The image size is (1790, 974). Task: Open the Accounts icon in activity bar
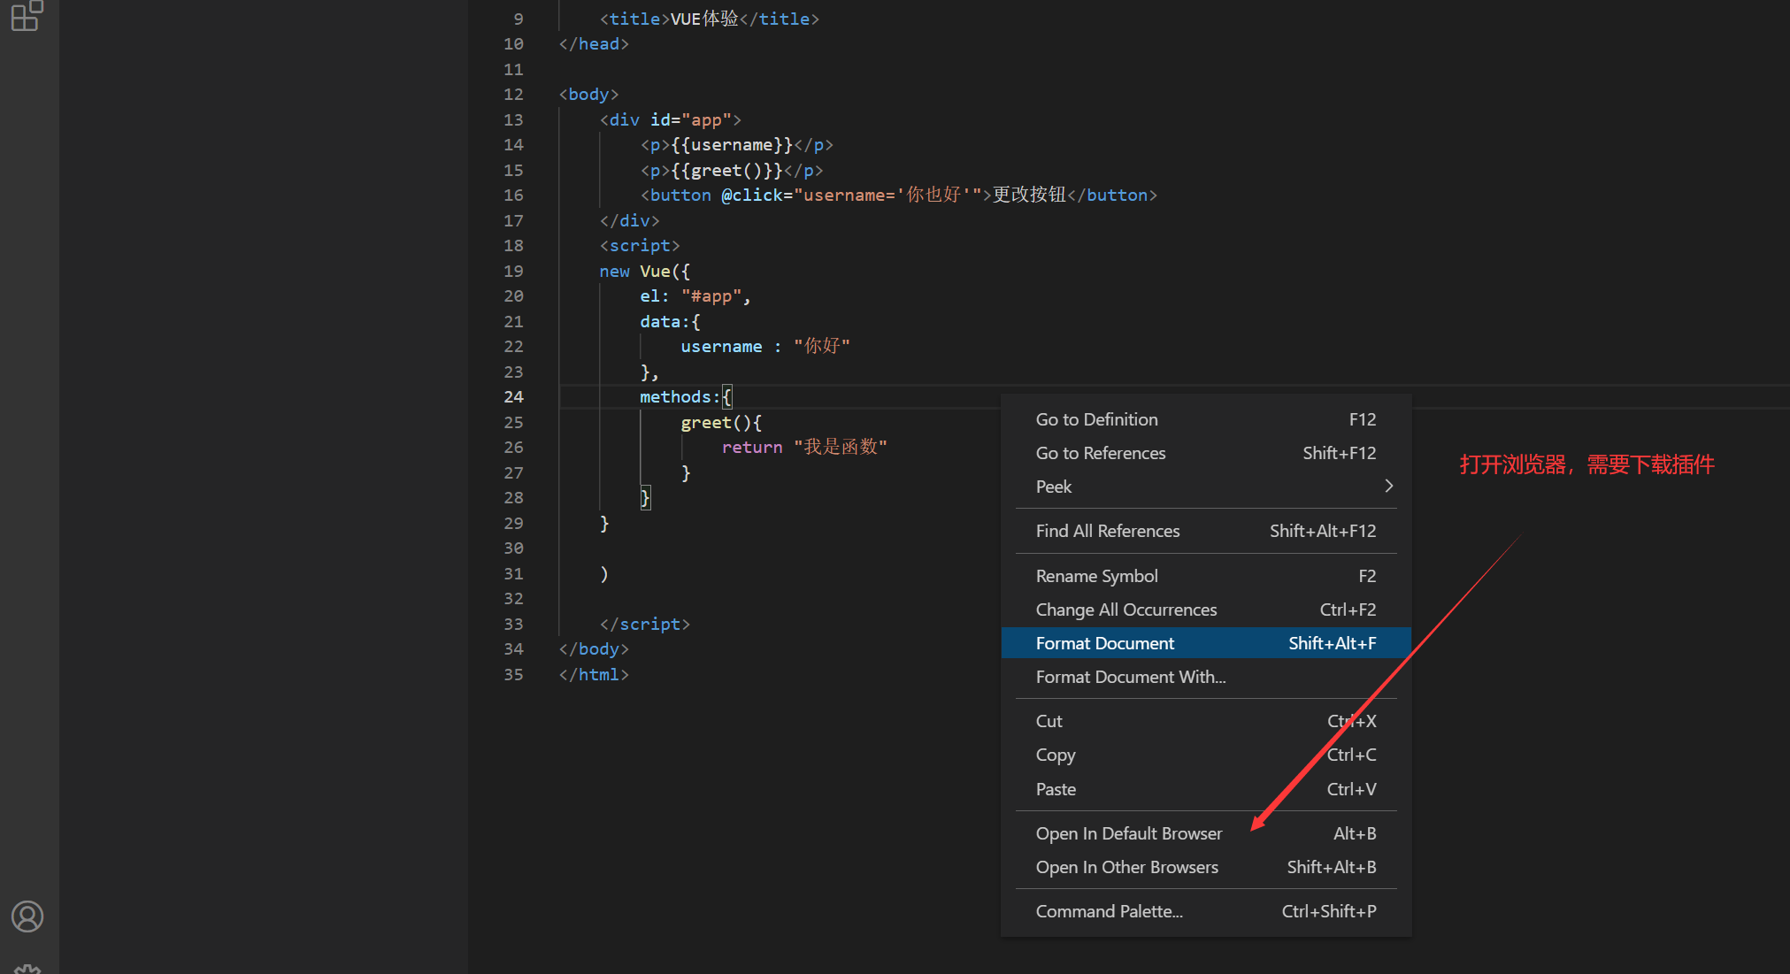click(27, 916)
